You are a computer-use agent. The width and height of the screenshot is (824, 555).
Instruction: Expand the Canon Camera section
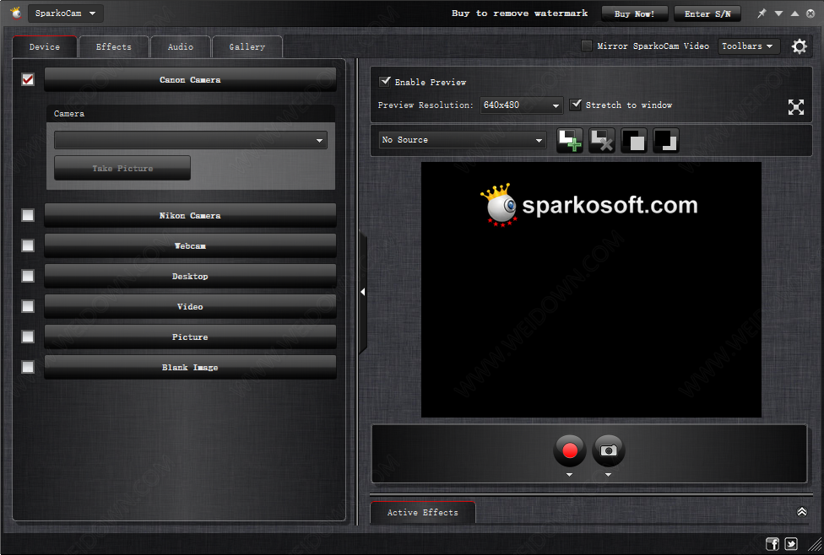[190, 80]
